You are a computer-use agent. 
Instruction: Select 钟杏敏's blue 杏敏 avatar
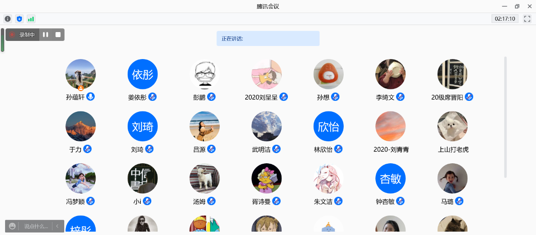(391, 178)
